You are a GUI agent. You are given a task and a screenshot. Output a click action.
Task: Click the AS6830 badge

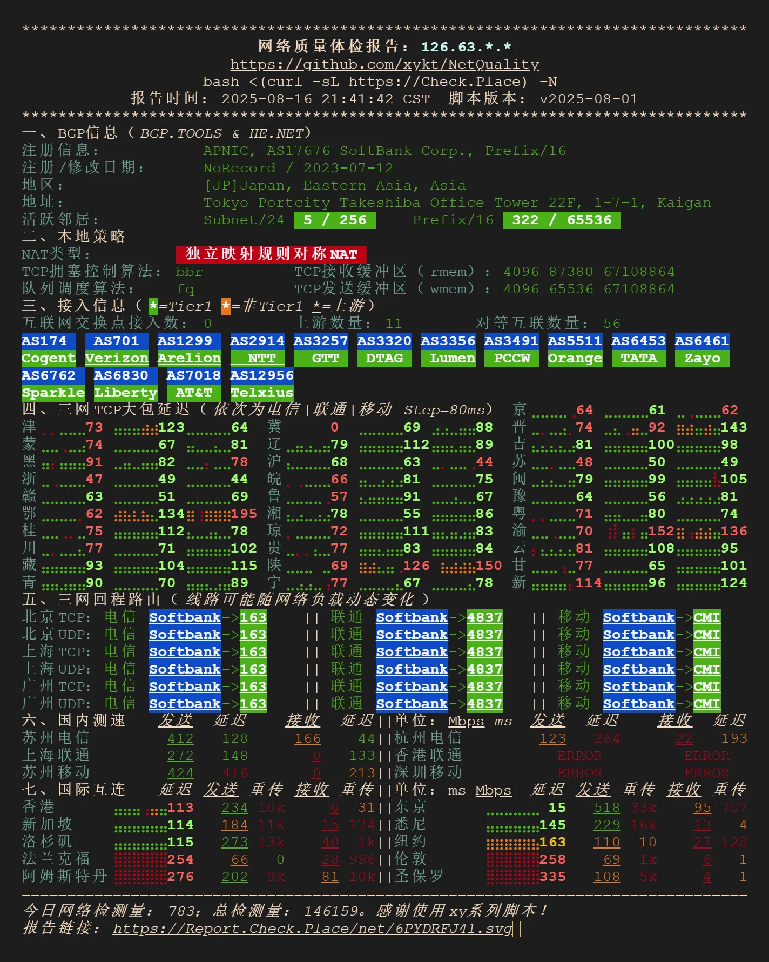tap(126, 375)
